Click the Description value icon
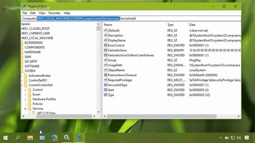255x143 pixels. (x=105, y=35)
